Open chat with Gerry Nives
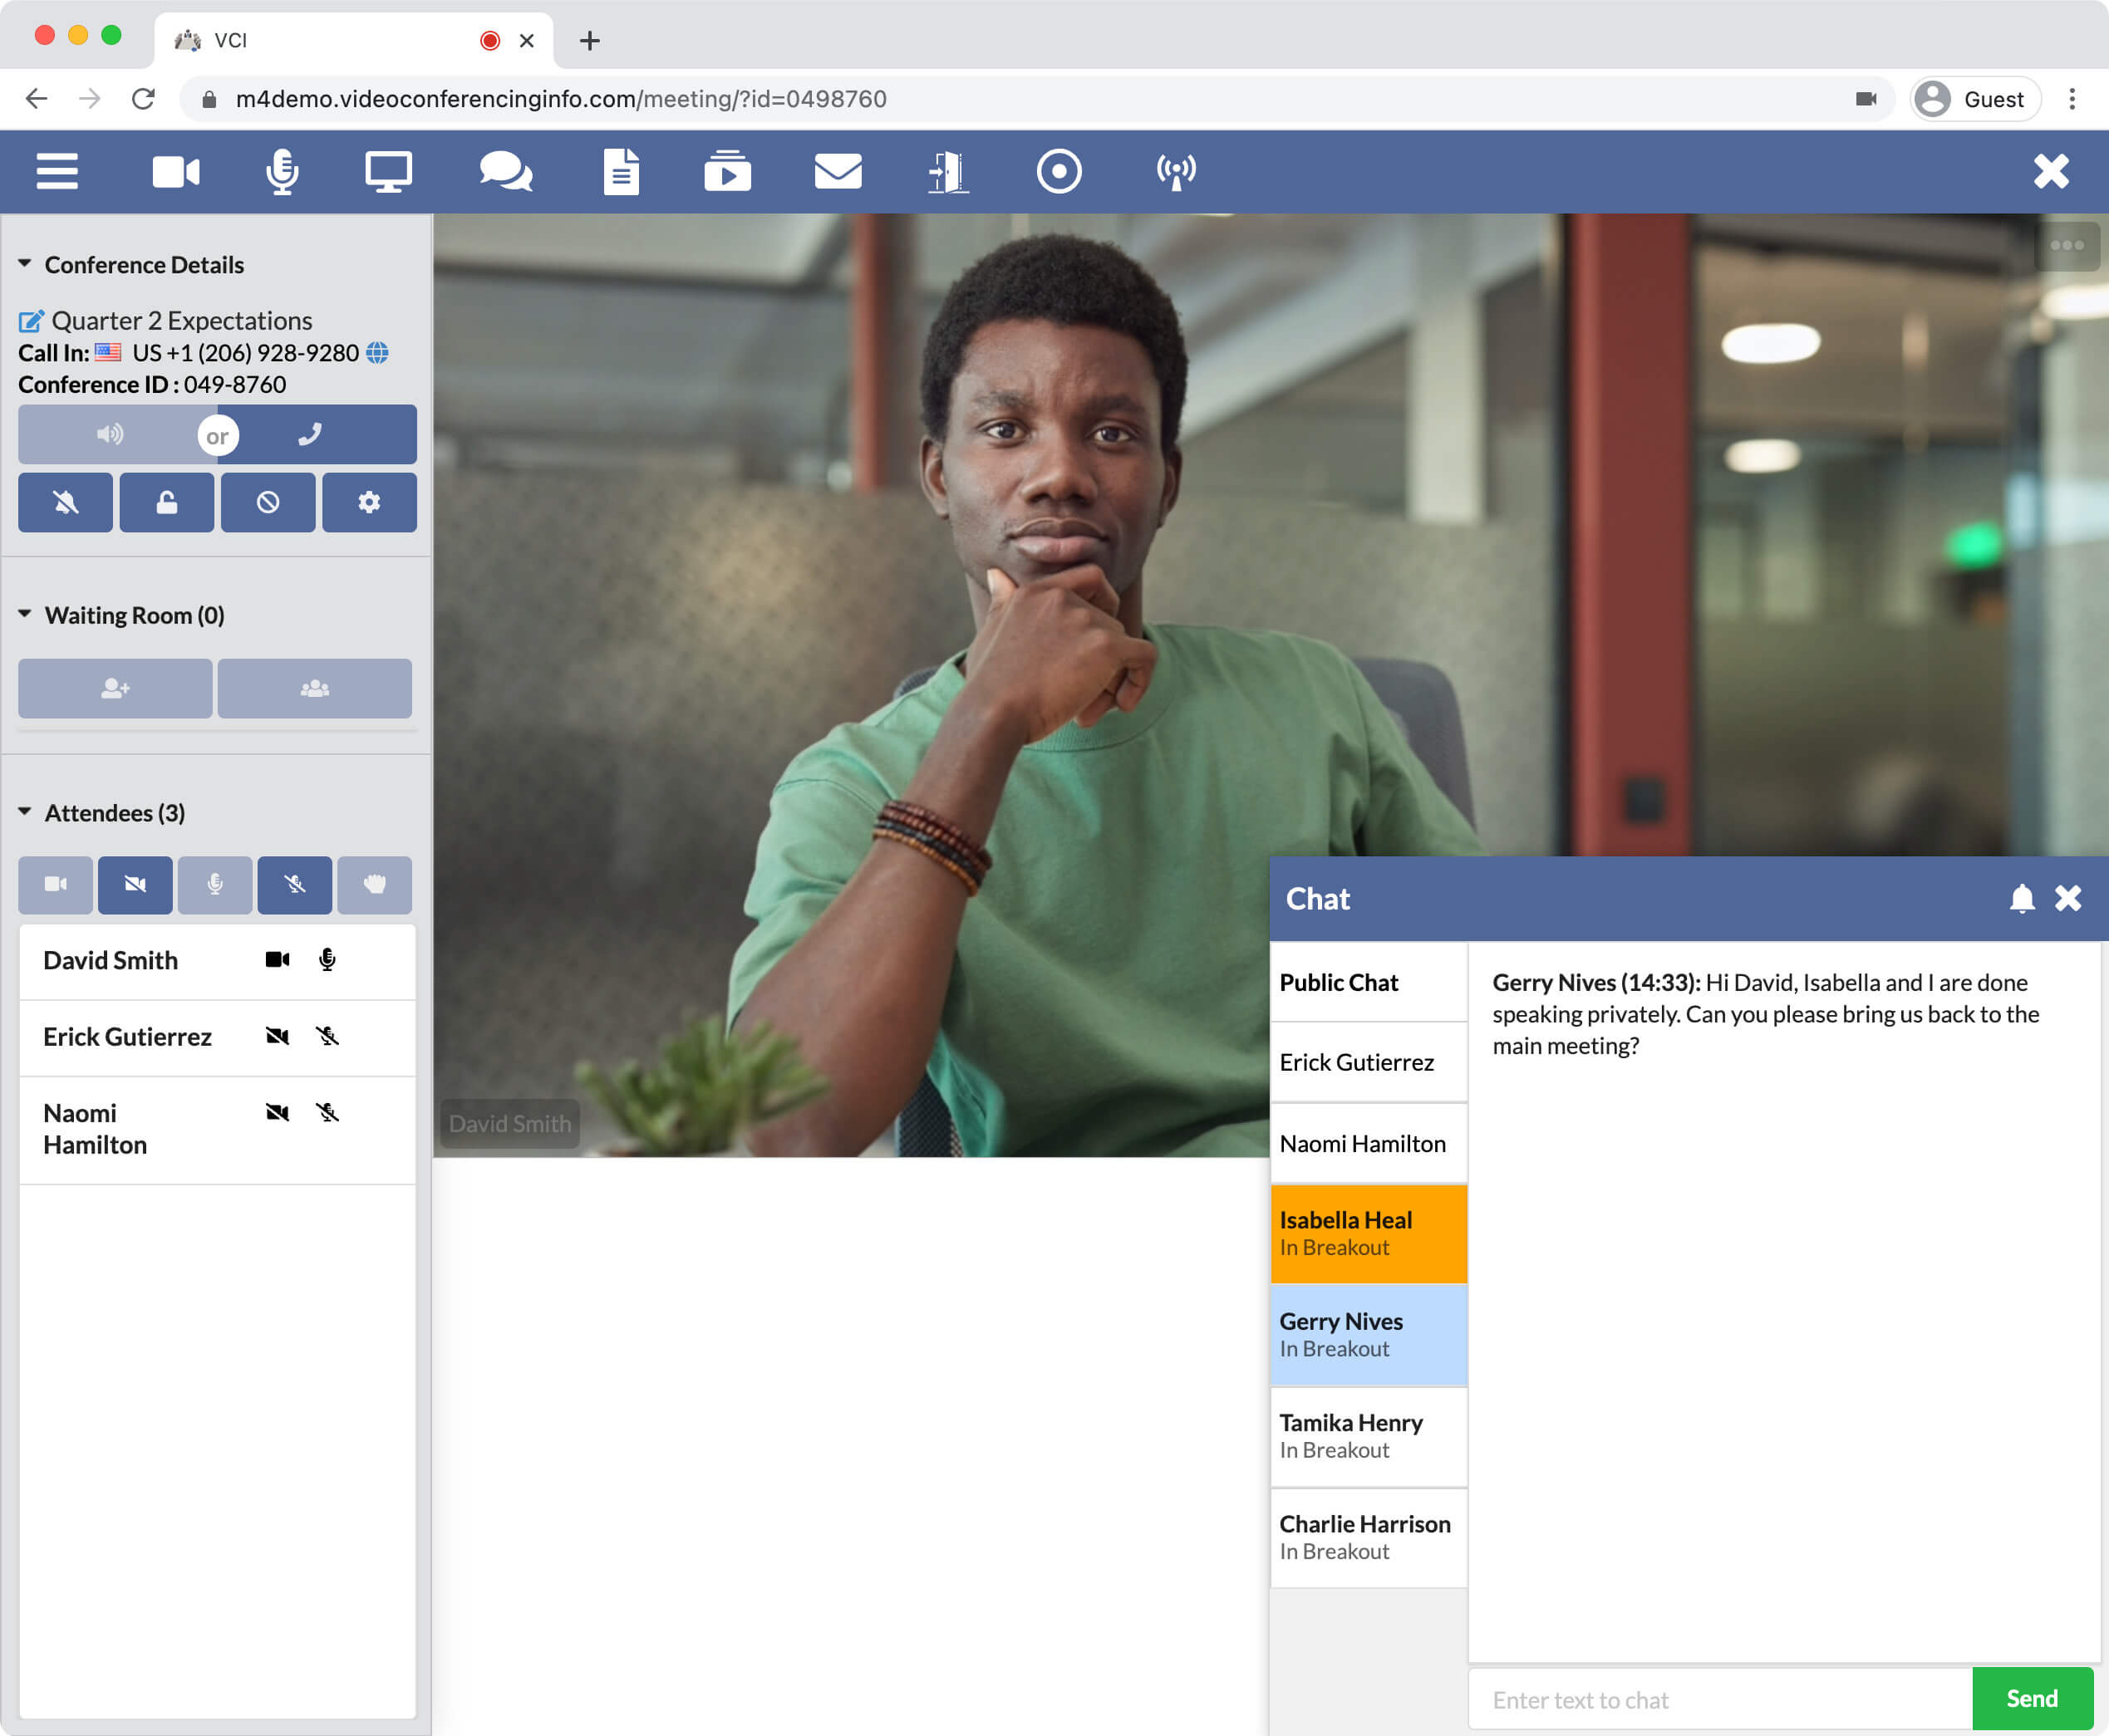Viewport: 2109px width, 1736px height. tap(1368, 1334)
